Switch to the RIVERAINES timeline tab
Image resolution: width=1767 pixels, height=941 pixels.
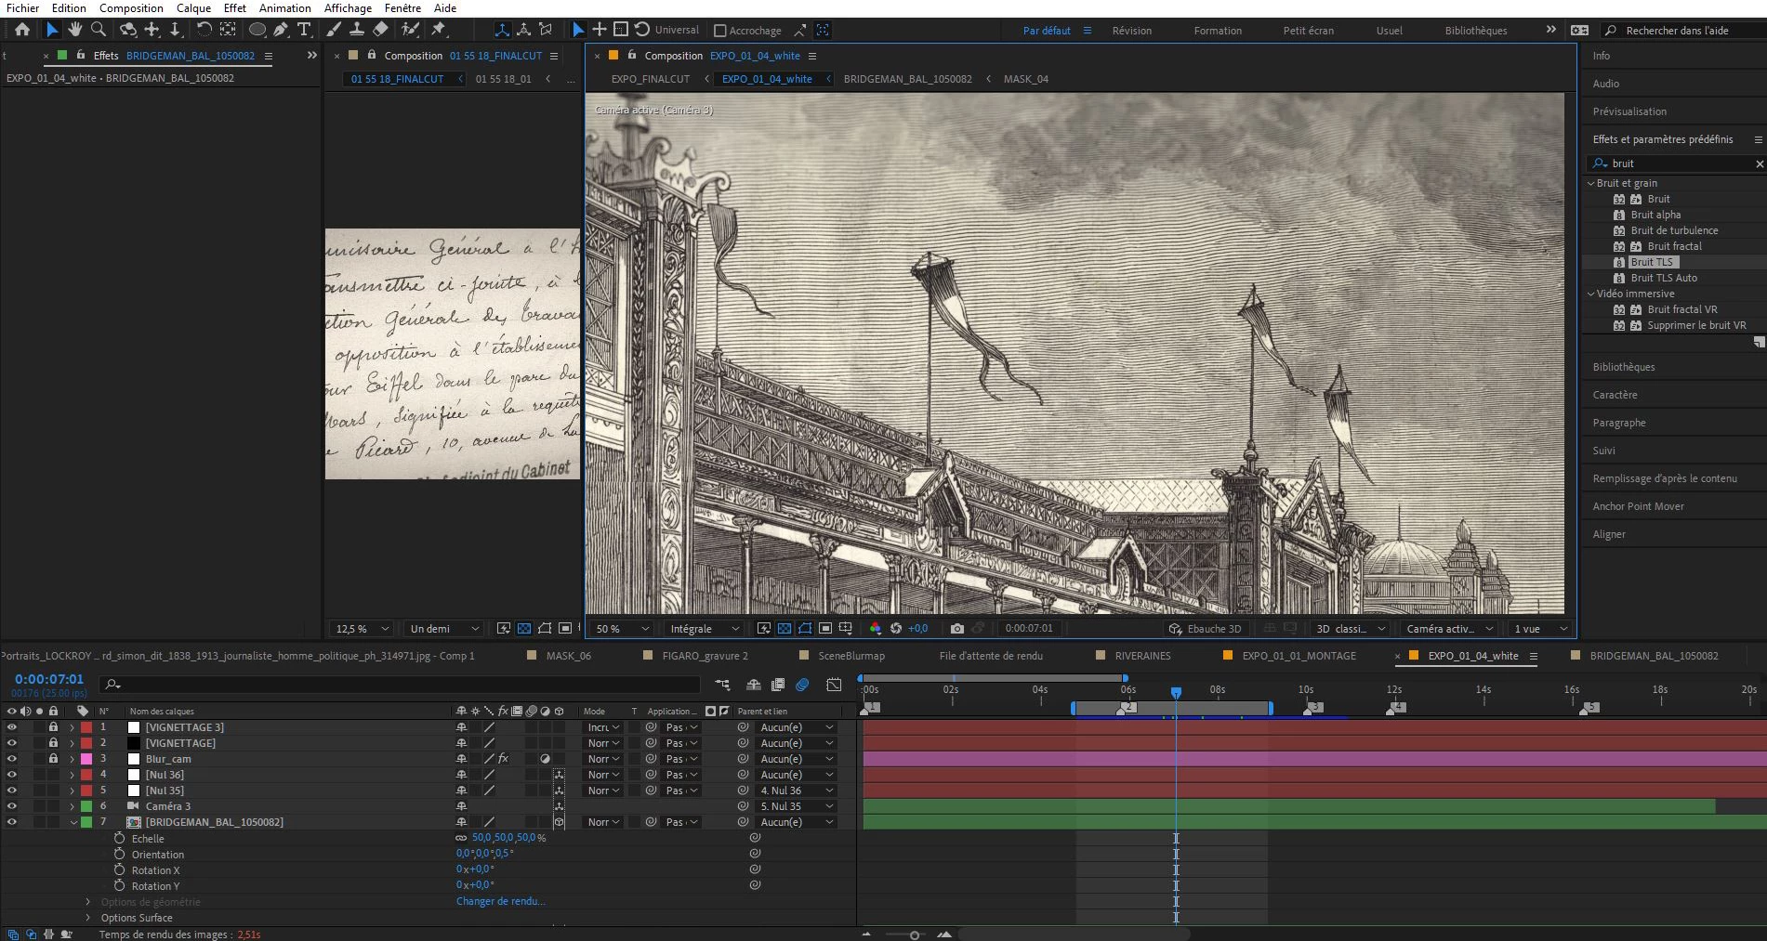coord(1142,656)
